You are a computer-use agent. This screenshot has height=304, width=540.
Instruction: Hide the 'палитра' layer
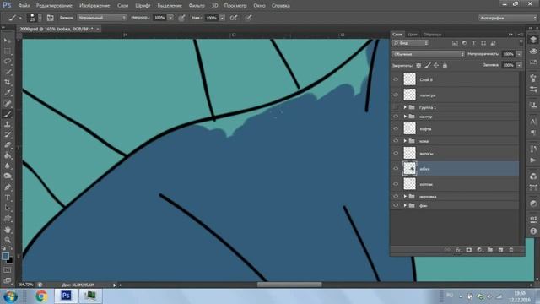(x=396, y=95)
